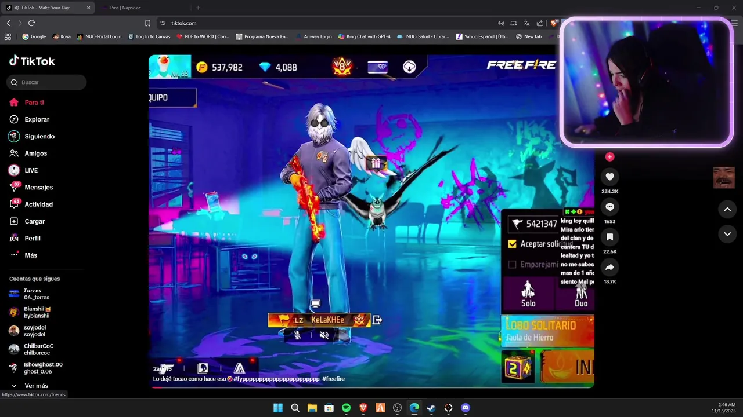
Task: Open the Siguiendo feed
Action: click(32, 136)
